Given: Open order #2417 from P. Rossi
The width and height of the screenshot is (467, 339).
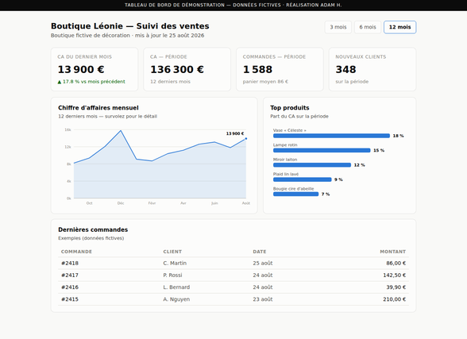Looking at the screenshot, I should click(234, 275).
